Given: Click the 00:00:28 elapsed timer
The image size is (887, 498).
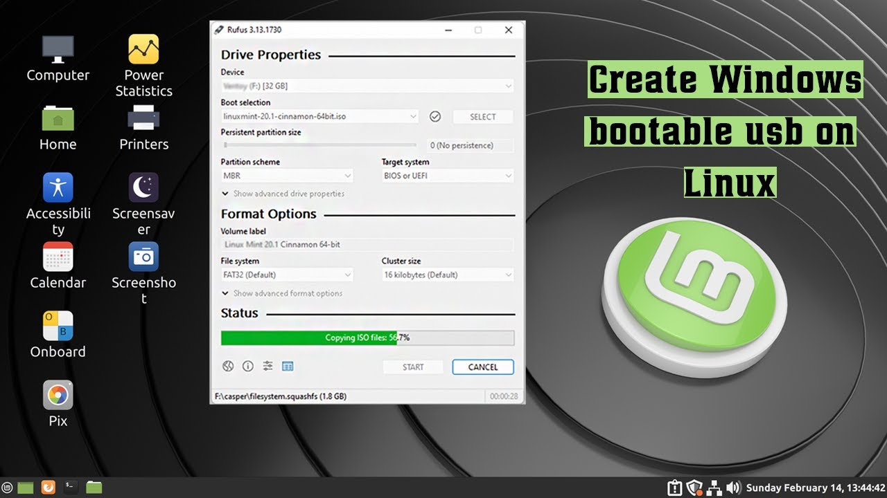Looking at the screenshot, I should [x=504, y=396].
